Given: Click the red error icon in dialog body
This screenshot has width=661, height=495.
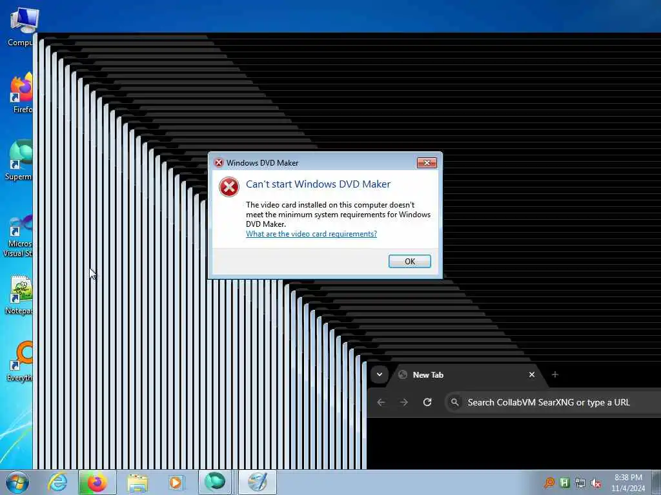Looking at the screenshot, I should 229,187.
